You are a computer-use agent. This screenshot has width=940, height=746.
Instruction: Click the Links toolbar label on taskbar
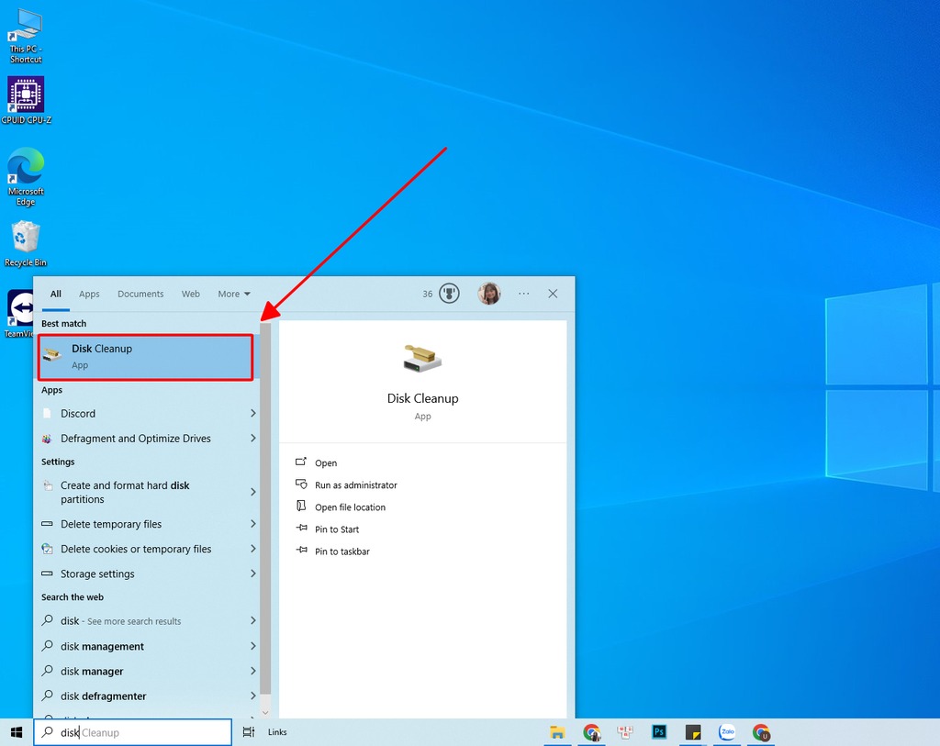(x=277, y=731)
